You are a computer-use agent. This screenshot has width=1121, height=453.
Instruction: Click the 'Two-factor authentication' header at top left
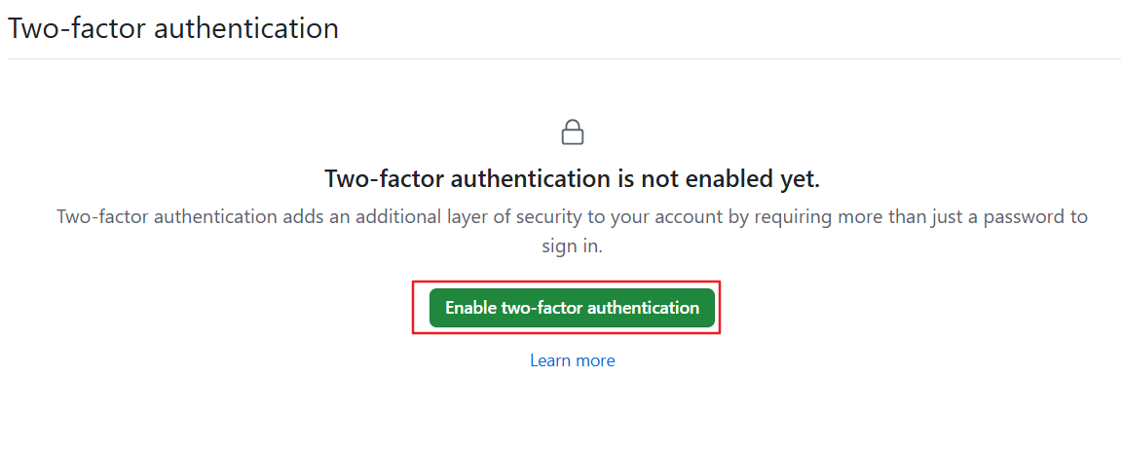click(173, 28)
